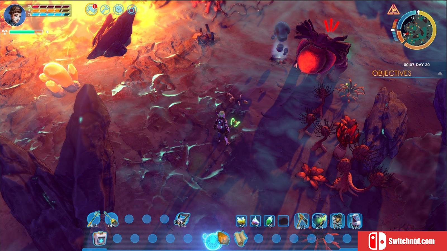
Task: Collapse the Objectives panel arrow
Action: 440,73
